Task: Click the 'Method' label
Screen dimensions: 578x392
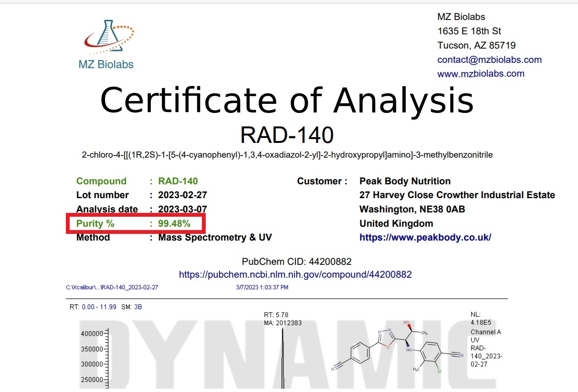Action: [x=93, y=237]
